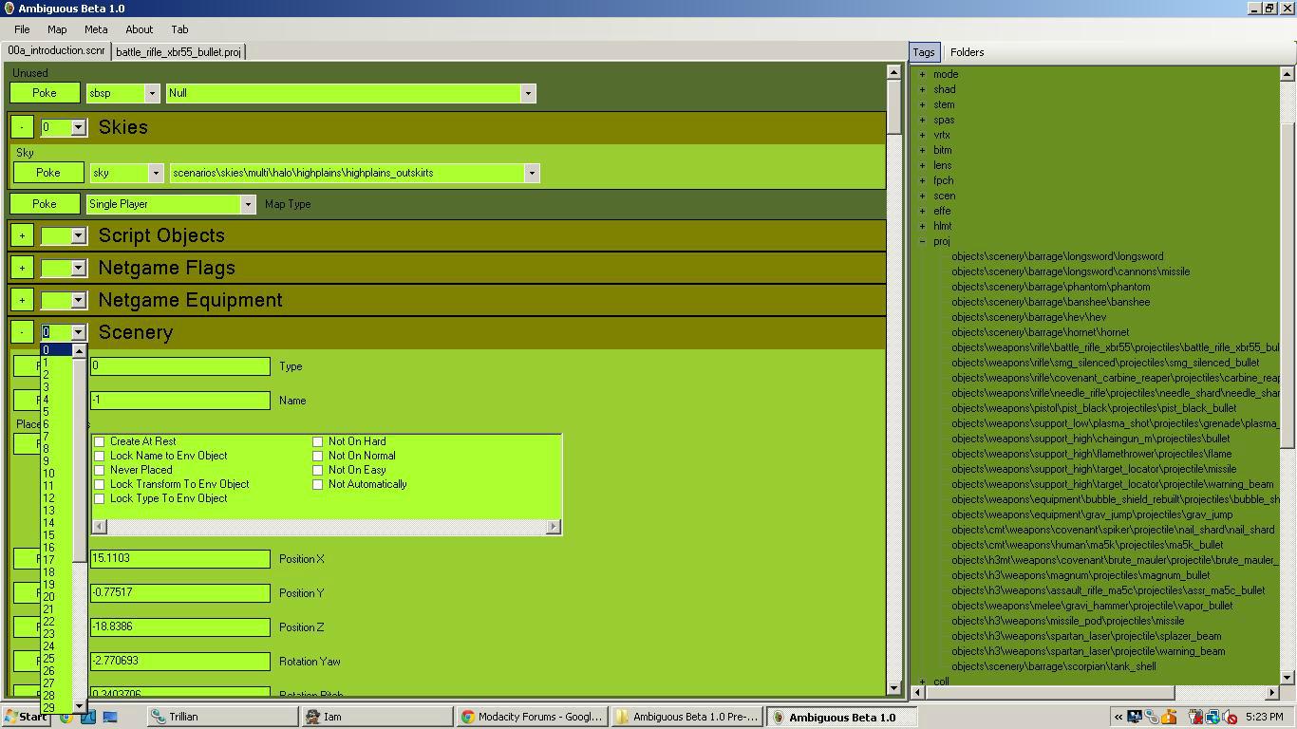Expand the Script Objects section
The image size is (1297, 729).
point(22,235)
